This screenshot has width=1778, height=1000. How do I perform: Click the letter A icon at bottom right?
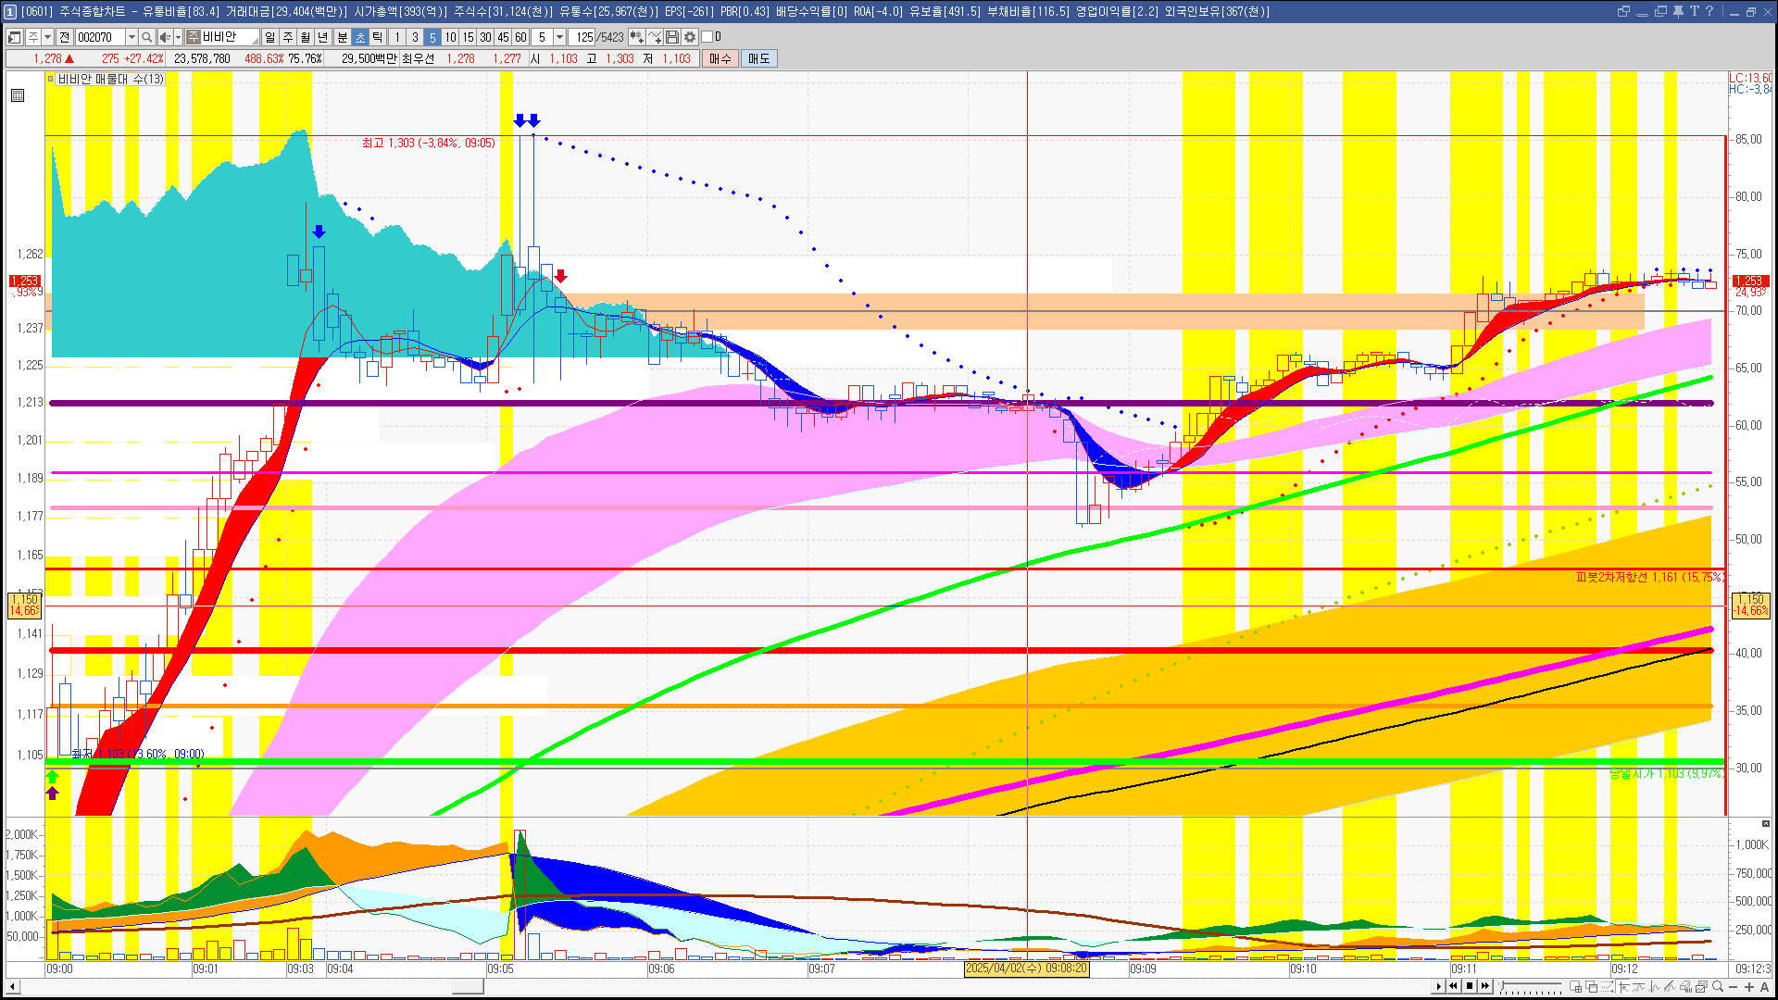point(1764,987)
